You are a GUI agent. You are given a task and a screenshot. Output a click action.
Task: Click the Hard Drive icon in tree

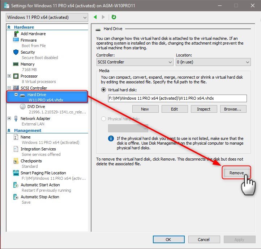pos(22,95)
